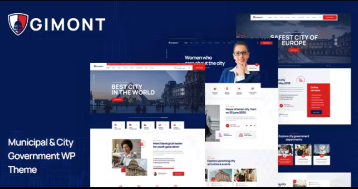Click red button under Safest City headline
The height and width of the screenshot is (189, 358).
(x=294, y=50)
